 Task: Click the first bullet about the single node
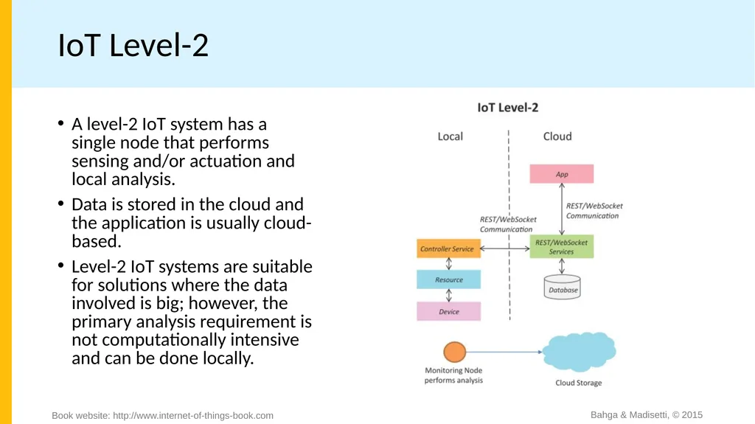(x=183, y=151)
